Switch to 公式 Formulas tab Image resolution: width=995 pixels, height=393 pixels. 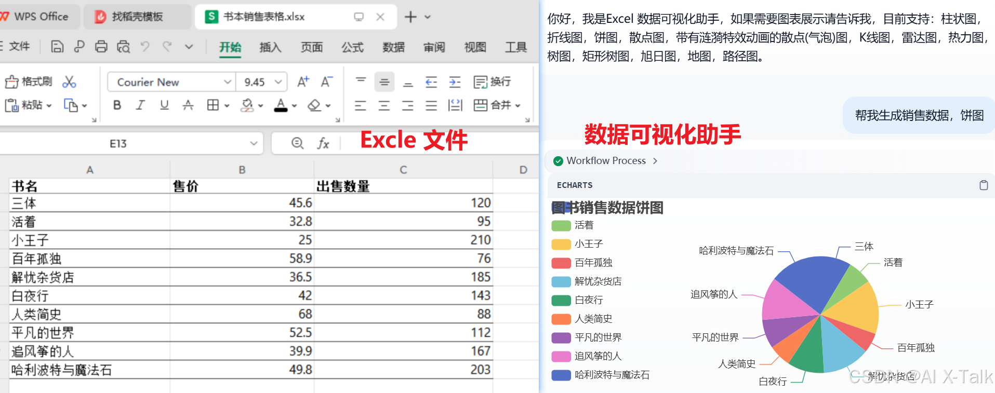(x=352, y=47)
